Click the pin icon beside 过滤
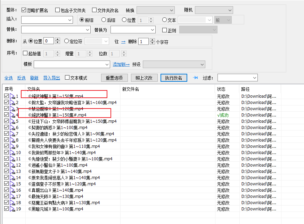Viewport: 304px width, 224px height. [195, 78]
